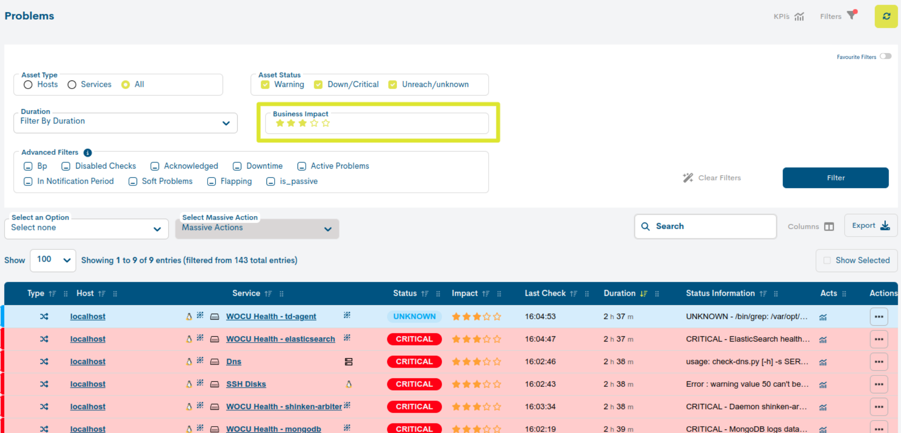Sort table by Service column header
The width and height of the screenshot is (901, 433).
coord(246,293)
